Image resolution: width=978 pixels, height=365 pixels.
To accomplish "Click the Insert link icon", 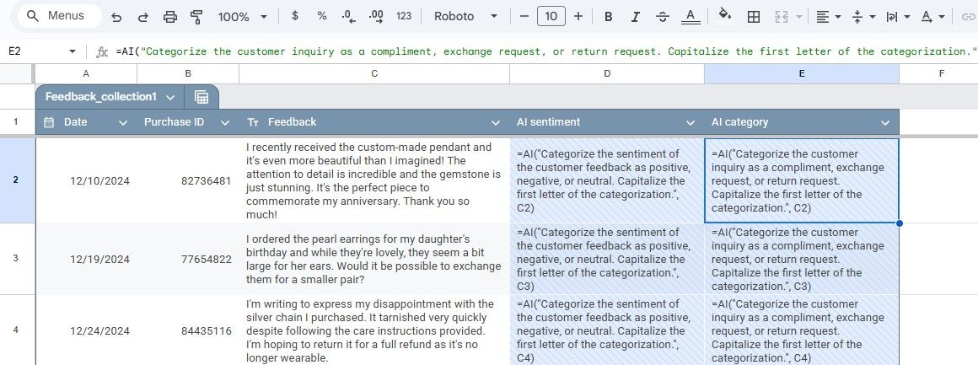I will tap(967, 17).
